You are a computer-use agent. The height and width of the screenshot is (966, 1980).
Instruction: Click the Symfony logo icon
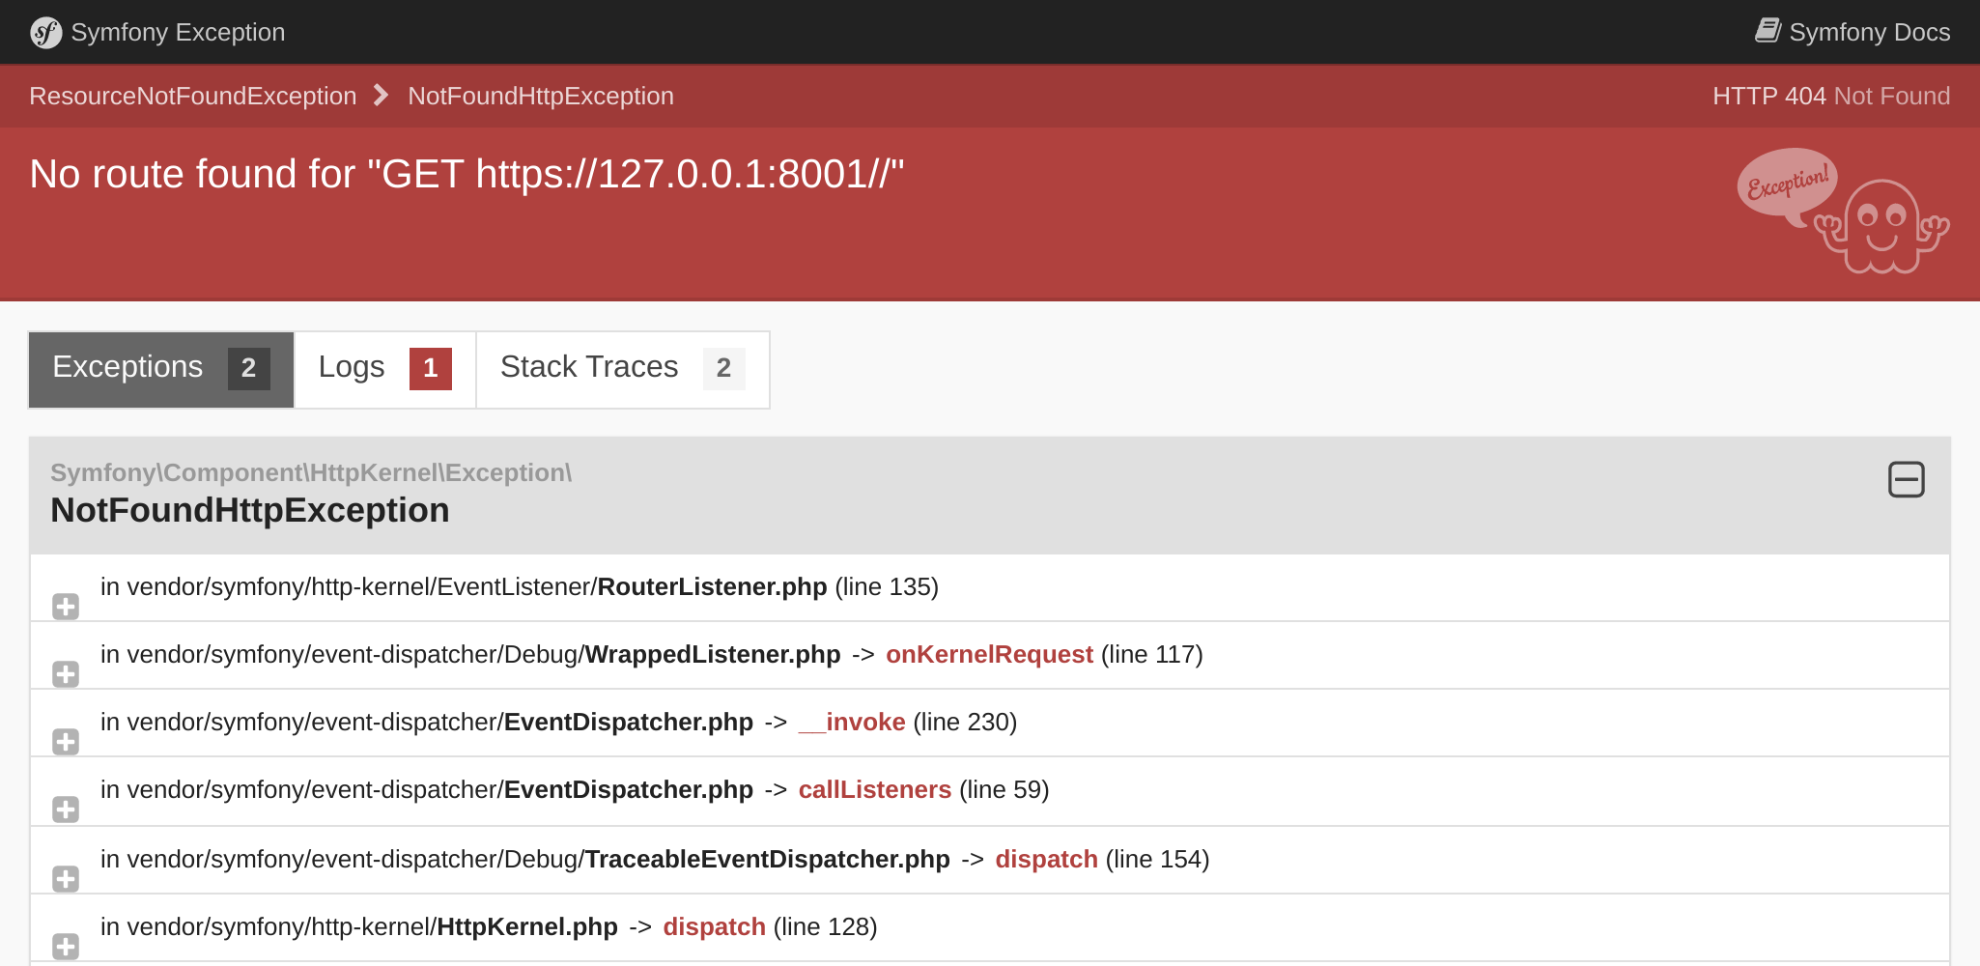(45, 33)
